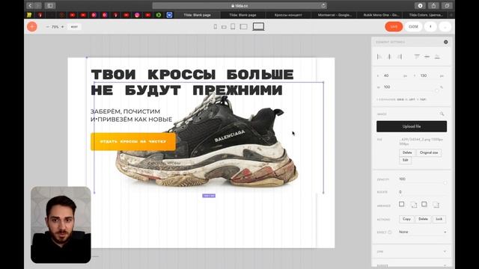Open the Effect dropdown showing None
479x269 pixels.
tap(422, 232)
